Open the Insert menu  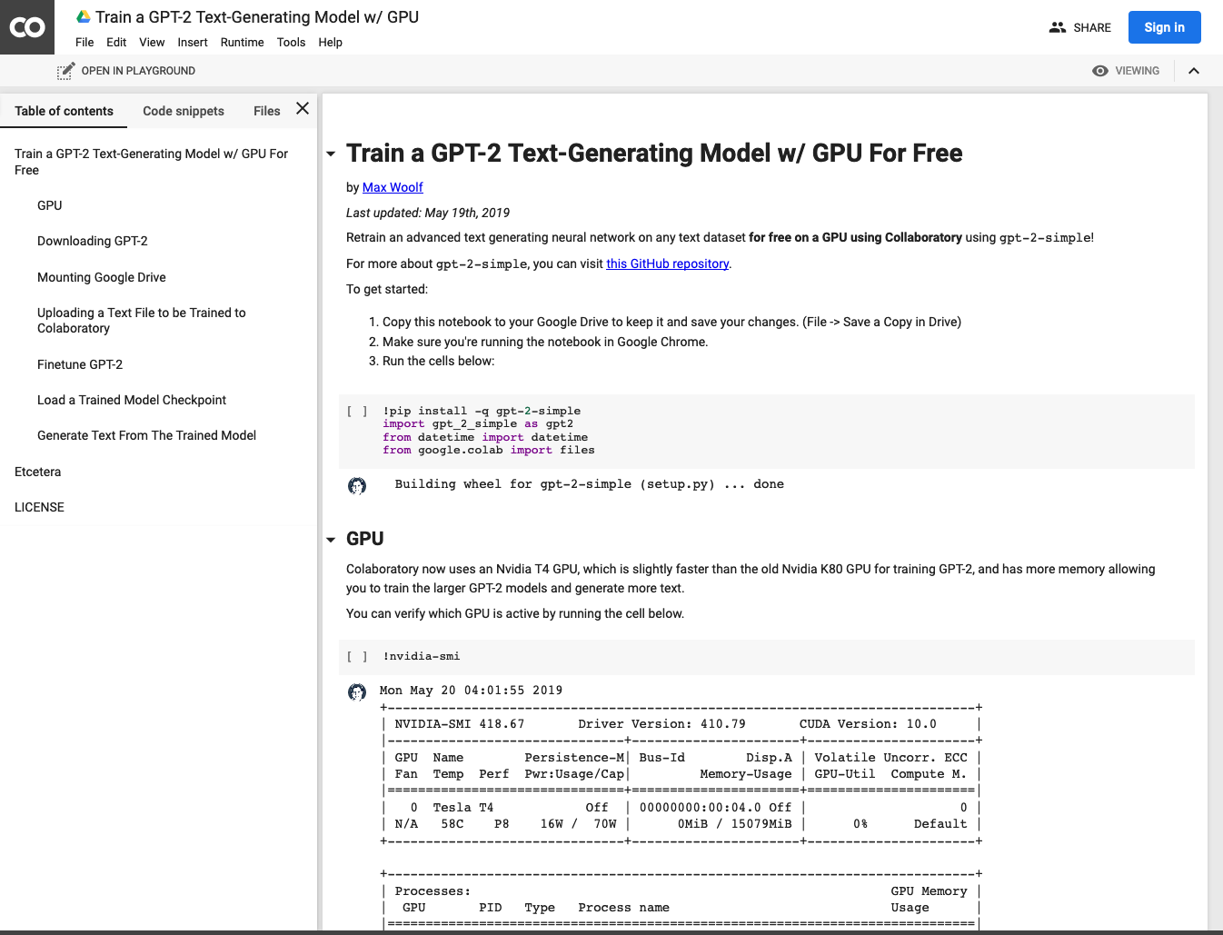point(193,42)
